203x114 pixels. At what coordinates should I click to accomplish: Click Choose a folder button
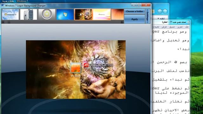click(x=134, y=11)
